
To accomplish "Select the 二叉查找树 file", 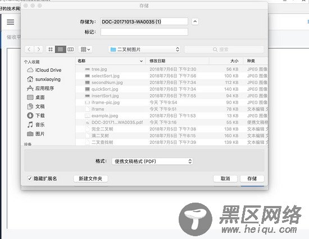I will (171, 142).
